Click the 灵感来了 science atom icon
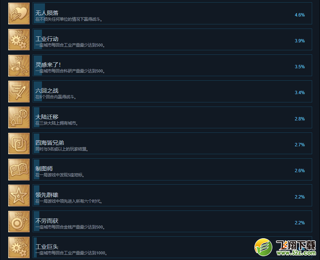The width and height of the screenshot is (320, 260). pos(19,65)
